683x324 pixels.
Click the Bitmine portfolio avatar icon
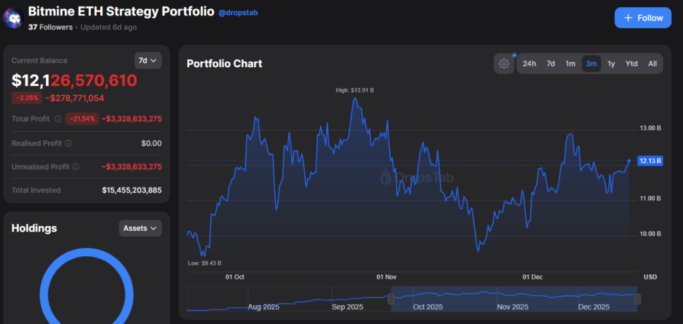tap(13, 18)
